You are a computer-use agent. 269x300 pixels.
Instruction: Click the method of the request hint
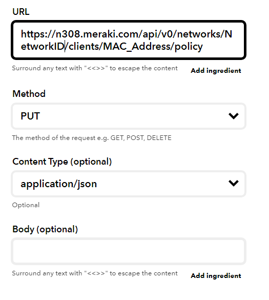pos(92,138)
